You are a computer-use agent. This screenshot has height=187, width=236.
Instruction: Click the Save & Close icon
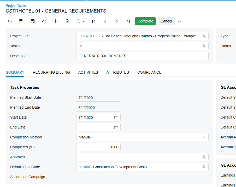pyautogui.click(x=21, y=21)
